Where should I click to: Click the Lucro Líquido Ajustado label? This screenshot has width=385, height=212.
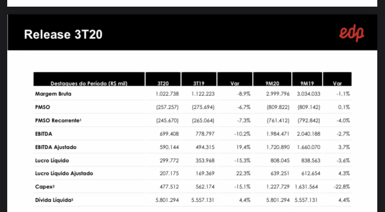(64, 174)
